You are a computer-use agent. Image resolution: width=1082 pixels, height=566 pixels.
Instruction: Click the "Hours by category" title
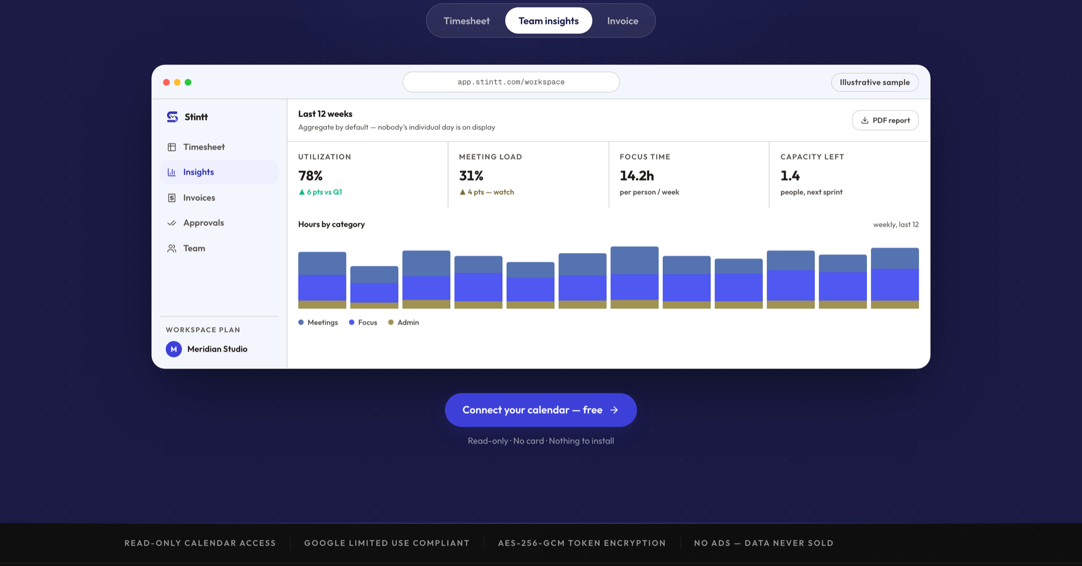[x=331, y=224]
